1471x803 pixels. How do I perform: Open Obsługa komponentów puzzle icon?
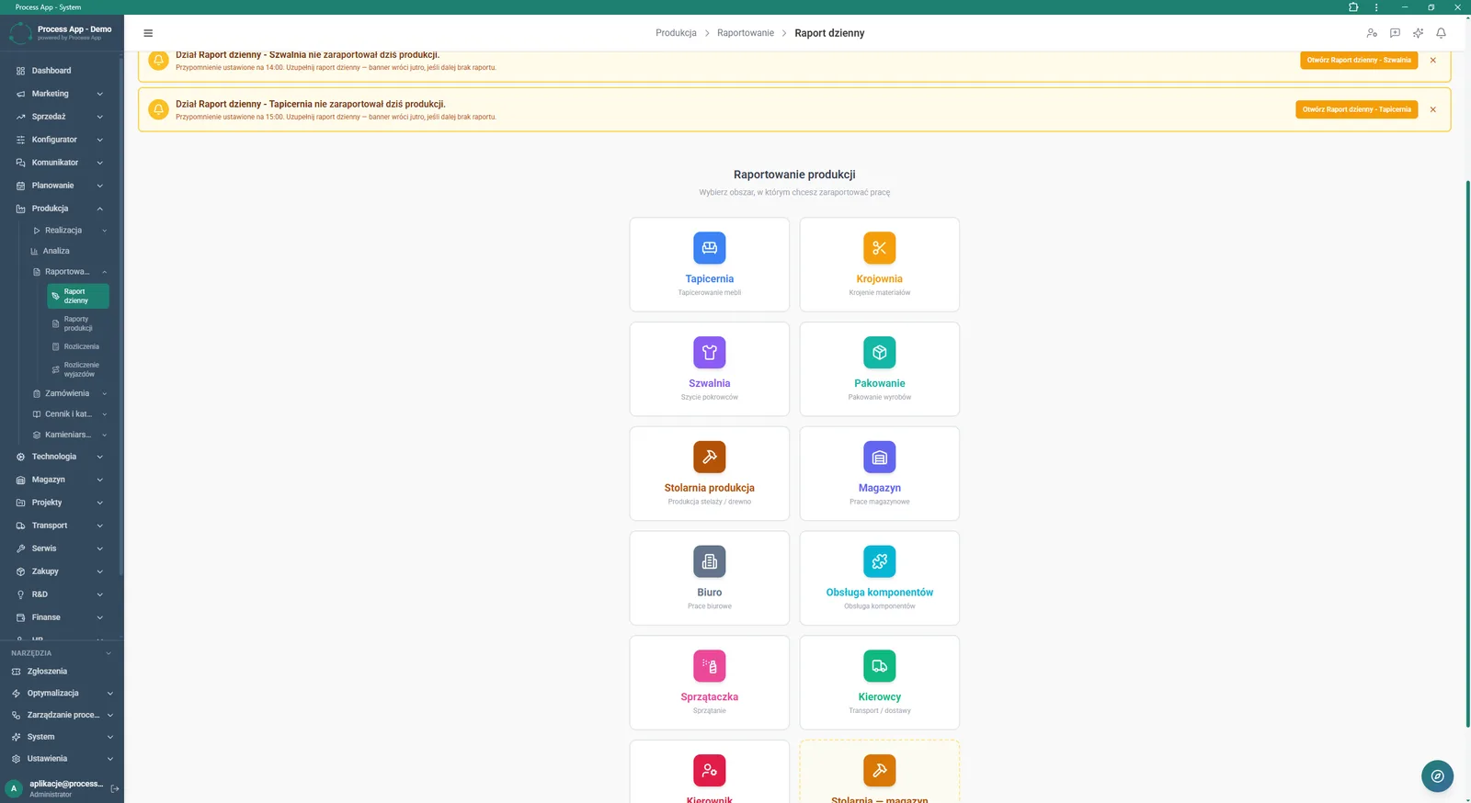click(879, 561)
